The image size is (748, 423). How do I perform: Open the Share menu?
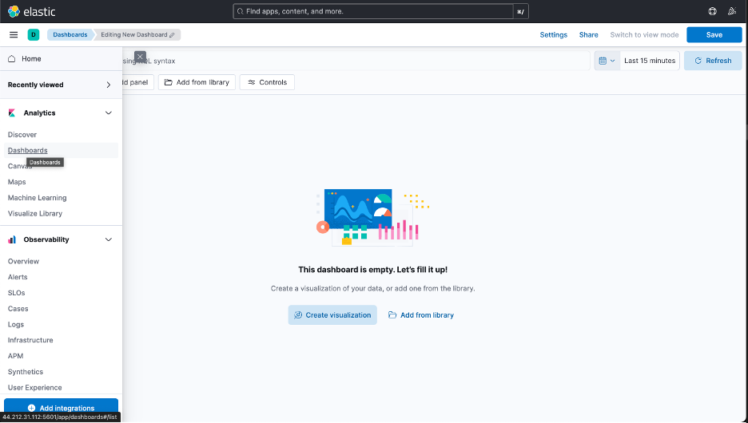point(588,35)
